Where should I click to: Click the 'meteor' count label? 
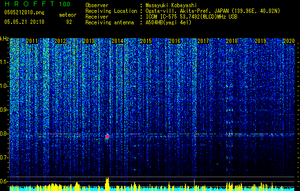(68, 15)
